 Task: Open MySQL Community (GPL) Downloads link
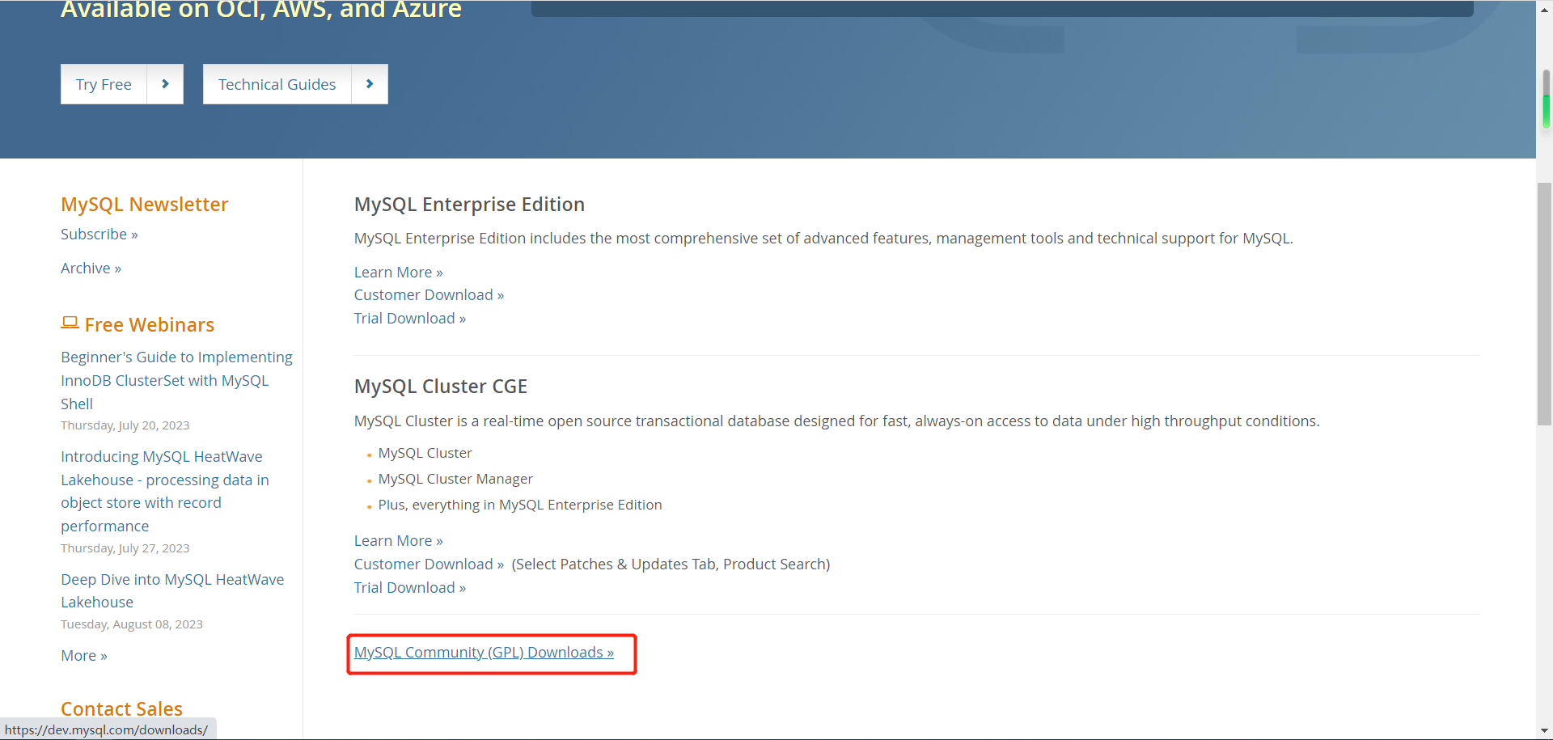(x=484, y=653)
